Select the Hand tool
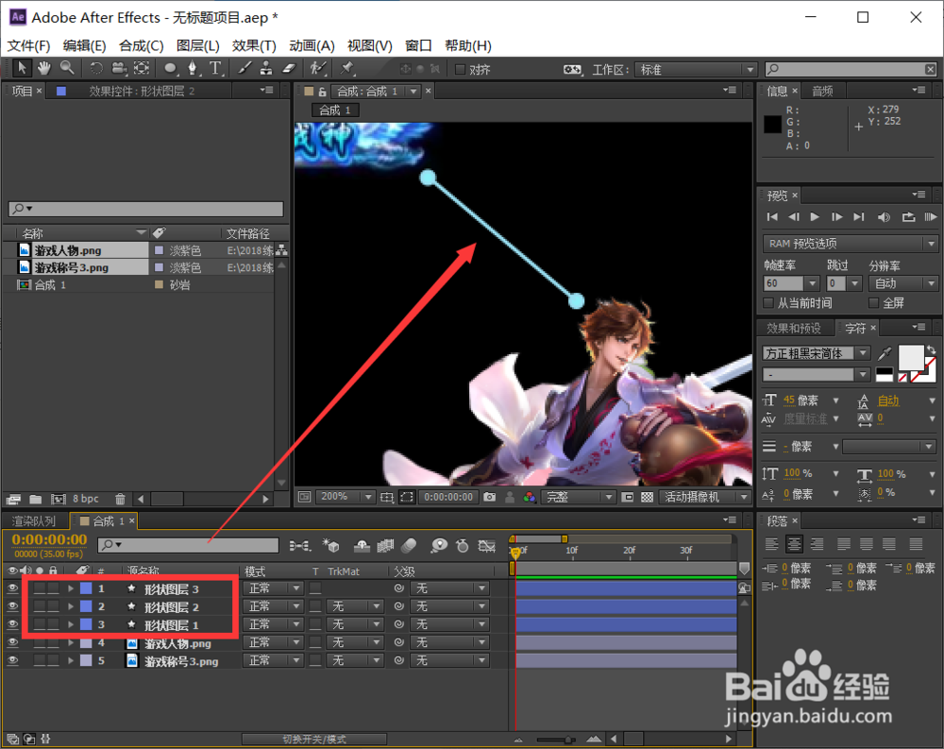This screenshot has height=749, width=944. pyautogui.click(x=44, y=68)
